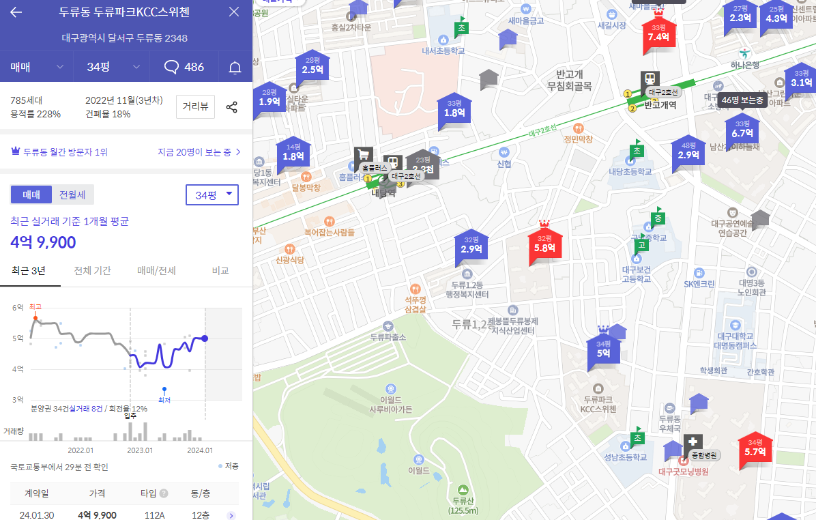Viewport: 816px width, 520px height.
Task: Click the 거리뷰 street view button
Action: pyautogui.click(x=195, y=106)
